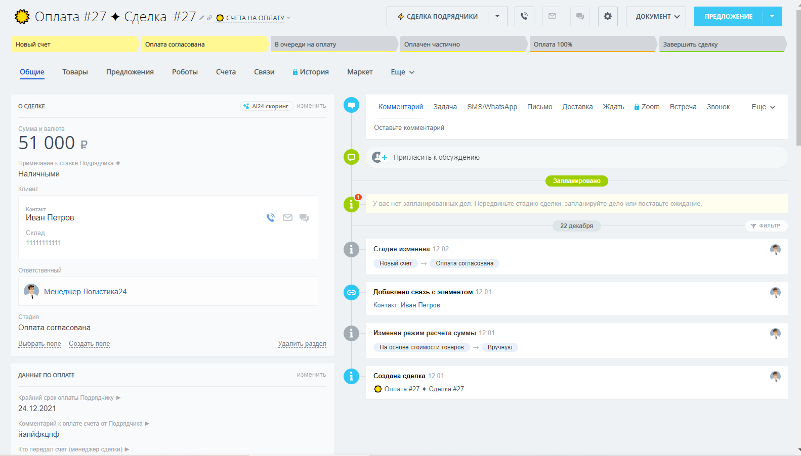Call contact Иван Петров via phone icon
Screen dimensions: 801x456
tap(271, 218)
